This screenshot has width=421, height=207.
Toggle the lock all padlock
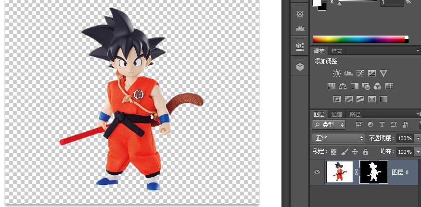coord(365,152)
